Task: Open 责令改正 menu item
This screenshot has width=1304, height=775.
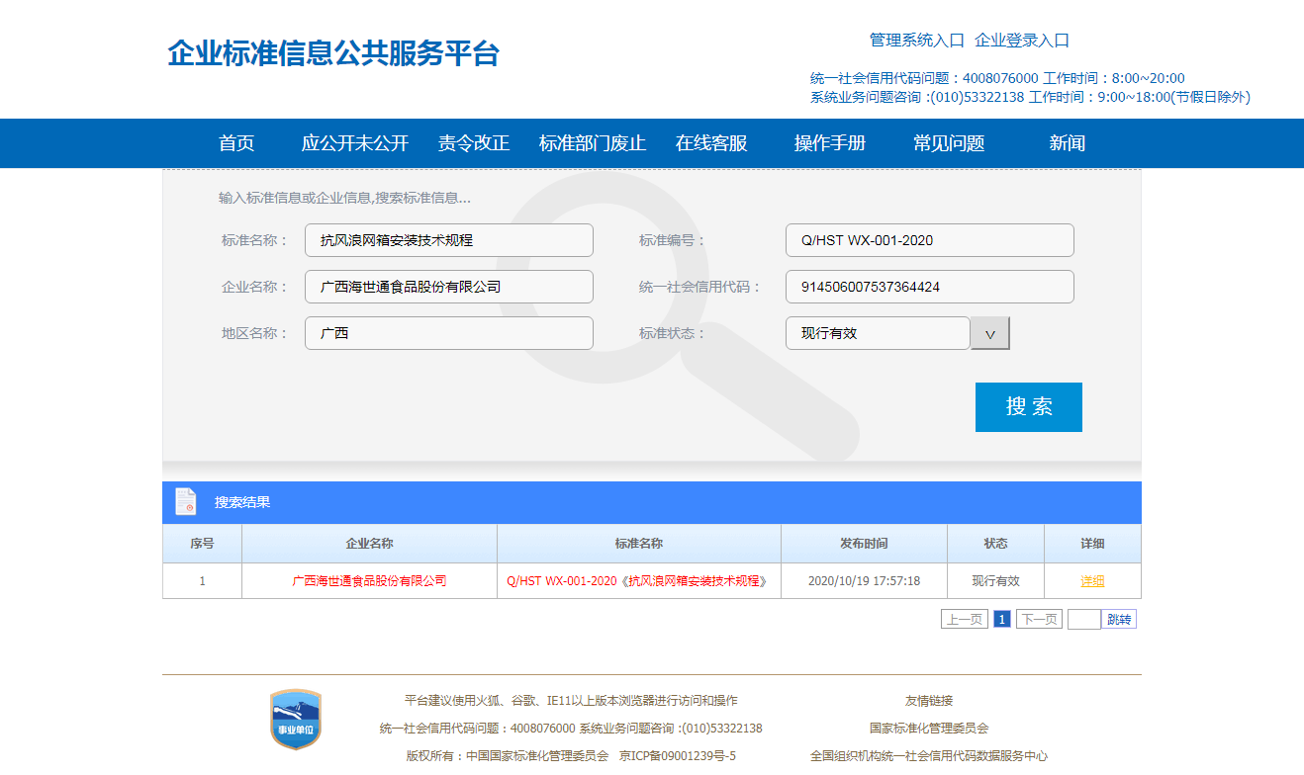Action: [474, 143]
